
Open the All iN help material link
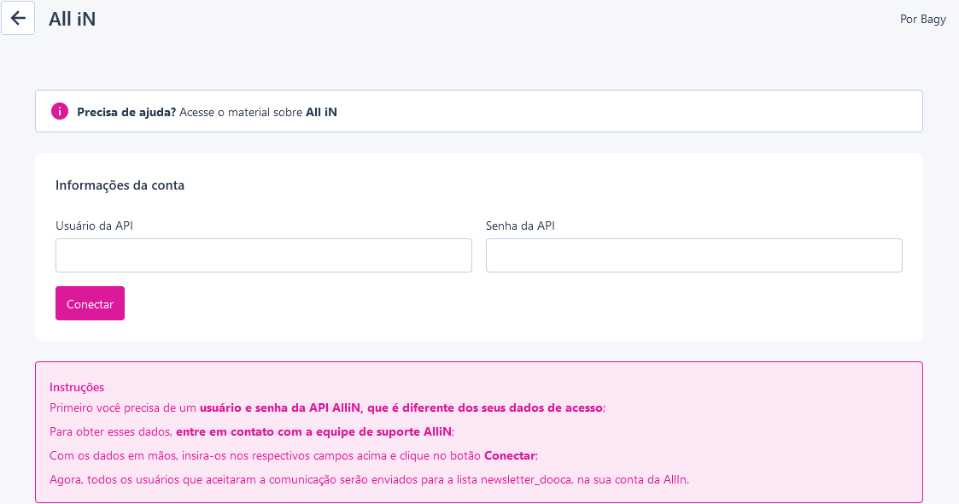321,112
